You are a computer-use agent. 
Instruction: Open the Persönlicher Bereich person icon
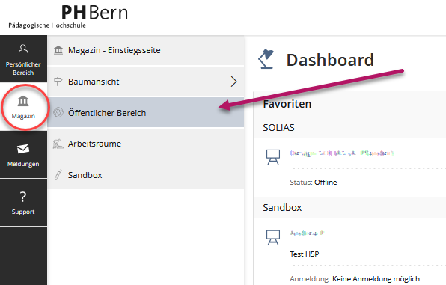pyautogui.click(x=23, y=49)
